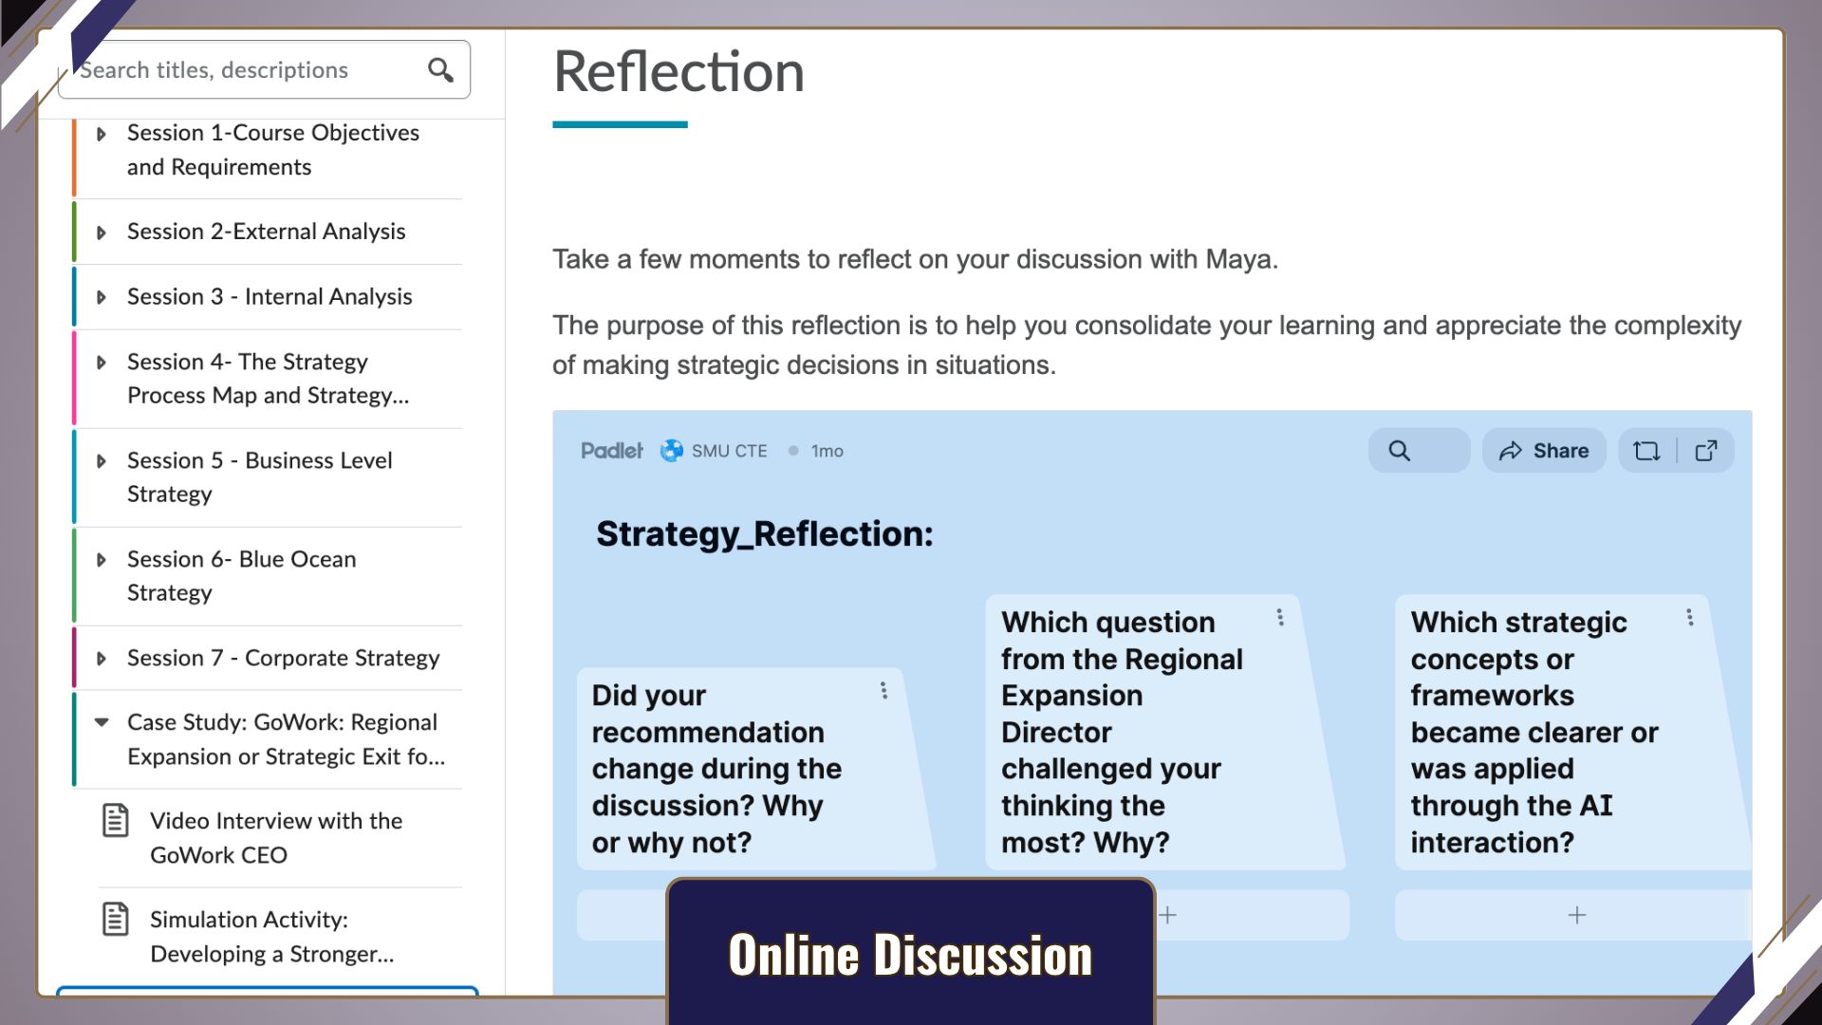Expand Session 2-External Analysis arrow
The image size is (1822, 1025).
(102, 233)
